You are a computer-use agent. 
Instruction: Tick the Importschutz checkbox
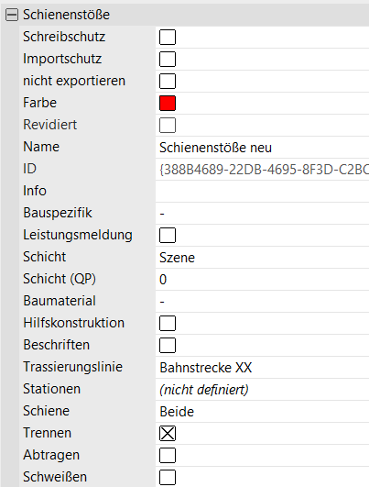click(168, 59)
